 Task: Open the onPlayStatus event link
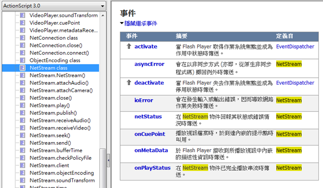coord(152,168)
